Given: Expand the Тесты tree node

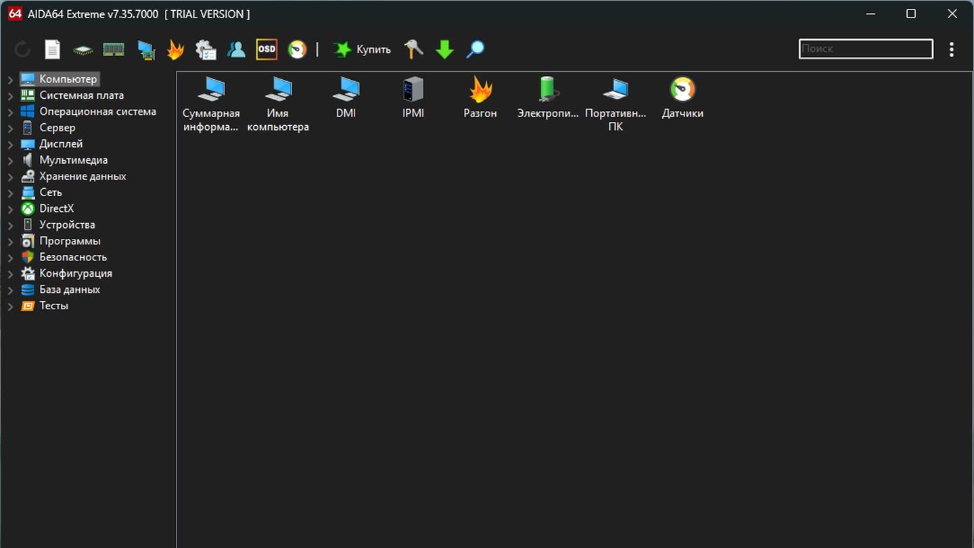Looking at the screenshot, I should tap(10, 307).
